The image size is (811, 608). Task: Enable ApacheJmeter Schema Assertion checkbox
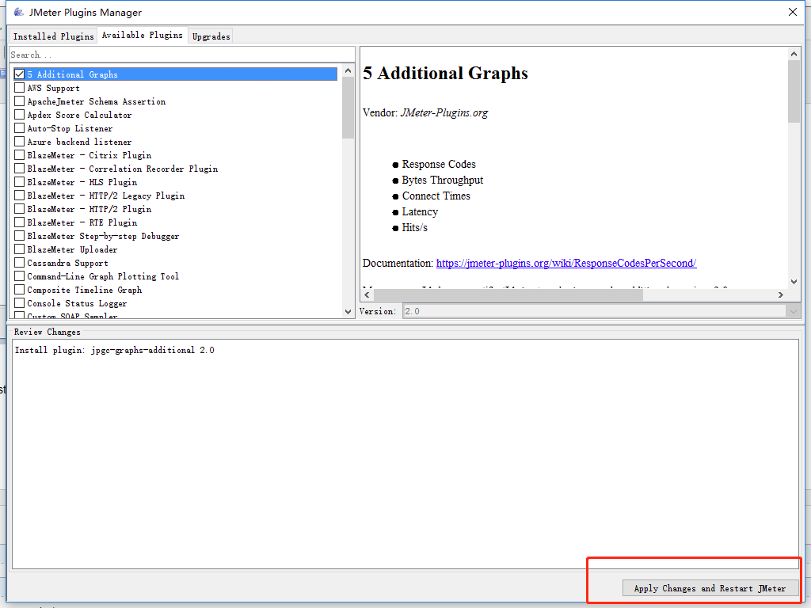tap(20, 101)
